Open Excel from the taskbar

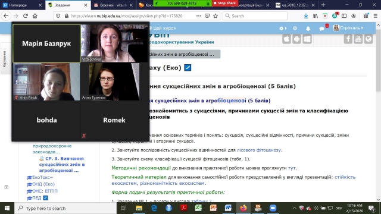pyautogui.click(x=198, y=208)
